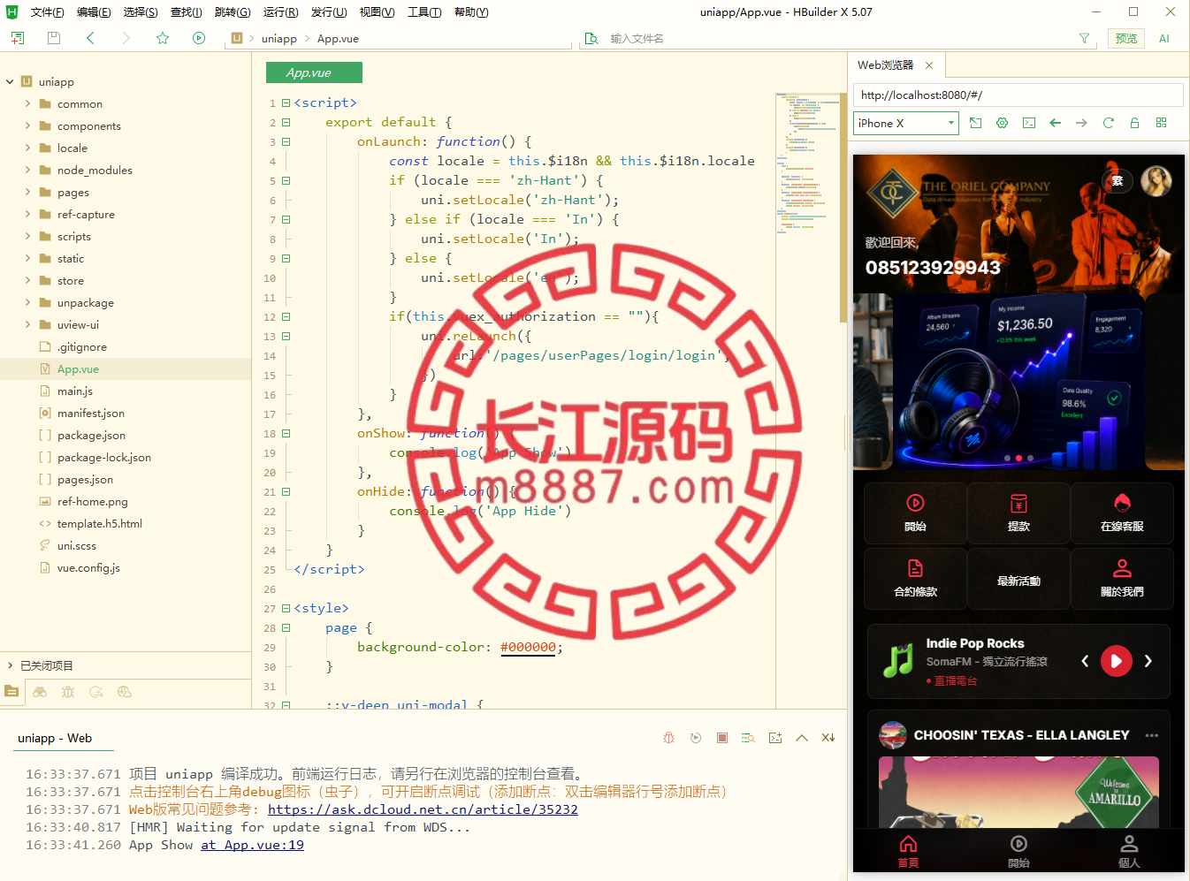Open the debug bug view in sidebar bottom
Viewport: 1190px width, 881px height.
click(x=68, y=692)
